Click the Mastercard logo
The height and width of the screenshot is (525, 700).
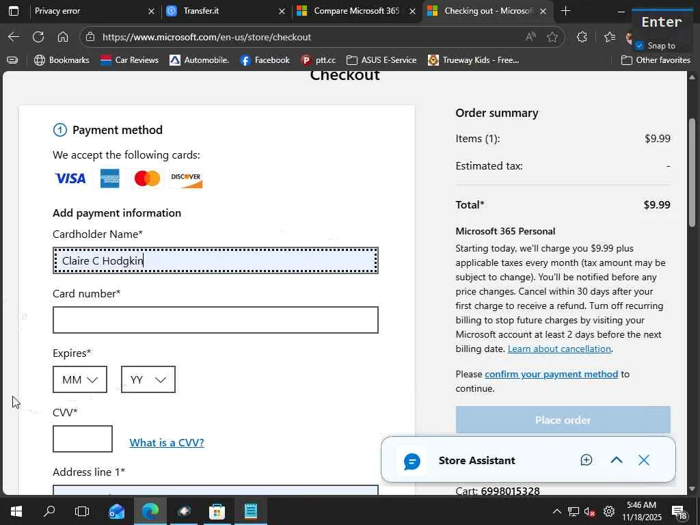click(x=148, y=178)
